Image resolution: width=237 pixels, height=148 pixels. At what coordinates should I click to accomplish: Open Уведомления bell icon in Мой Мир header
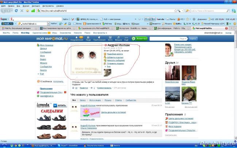(x=77, y=39)
